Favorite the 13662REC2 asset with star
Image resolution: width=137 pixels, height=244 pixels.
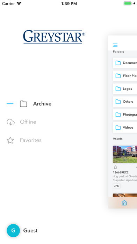click(115, 168)
